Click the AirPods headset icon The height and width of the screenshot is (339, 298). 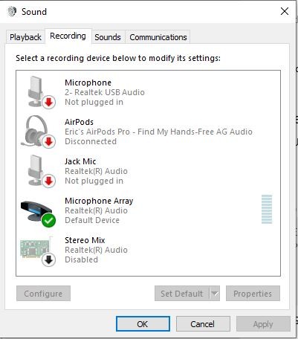39,132
